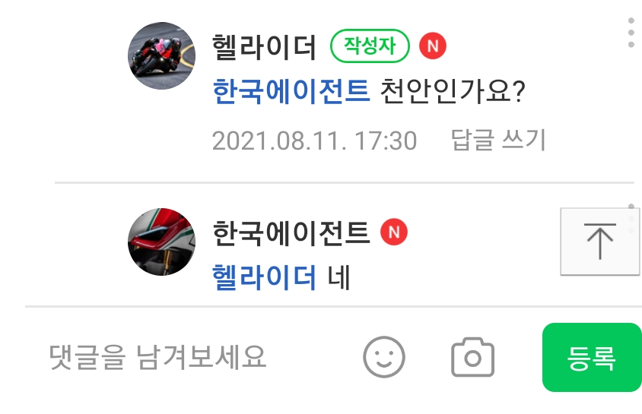642x414 pixels.
Task: Open the blue 헬라이더 mention link
Action: point(264,277)
